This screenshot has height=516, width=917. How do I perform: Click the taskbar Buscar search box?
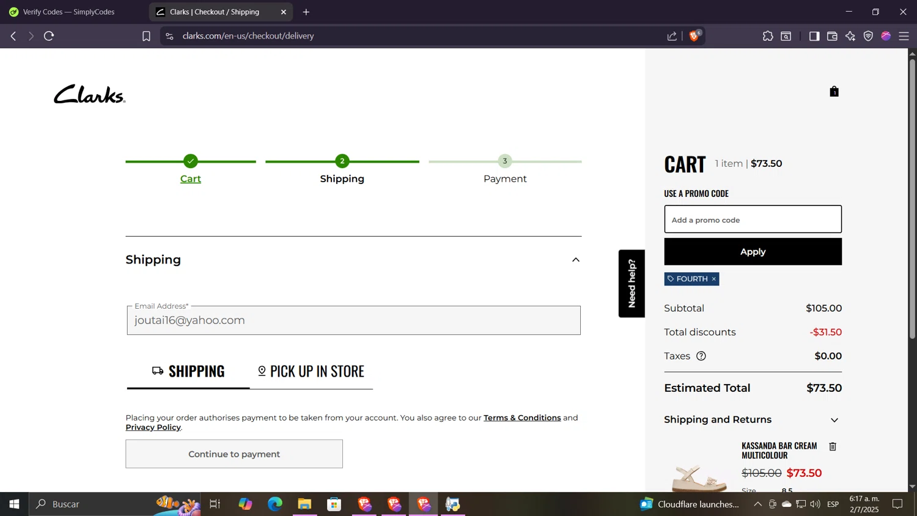[116, 504]
